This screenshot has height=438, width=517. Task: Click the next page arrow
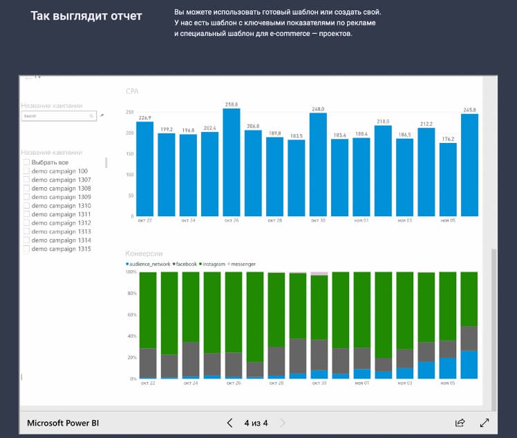point(282,422)
